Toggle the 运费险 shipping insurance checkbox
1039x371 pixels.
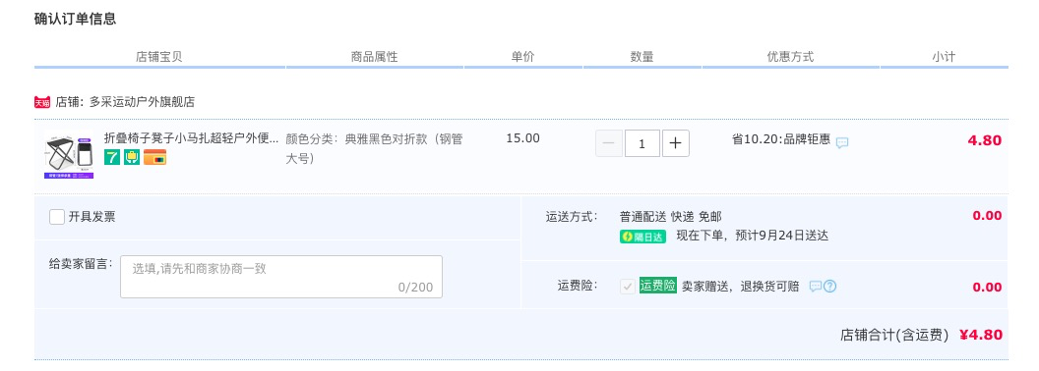627,287
